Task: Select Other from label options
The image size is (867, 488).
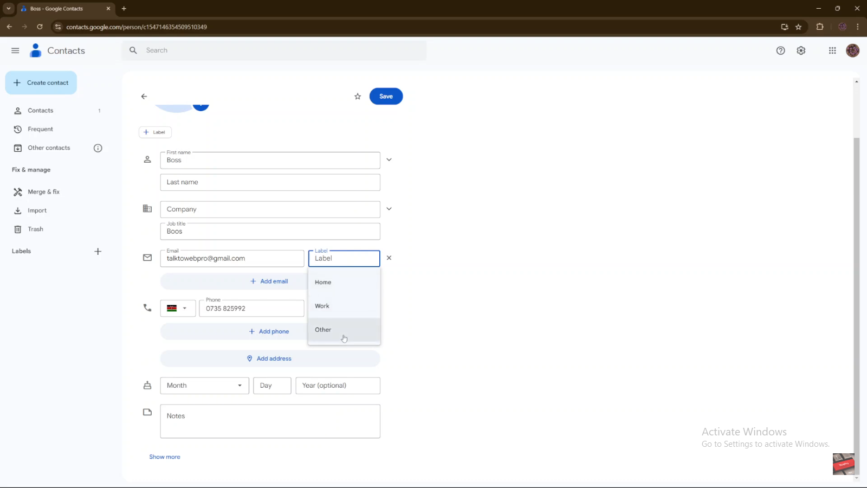Action: pyautogui.click(x=344, y=330)
